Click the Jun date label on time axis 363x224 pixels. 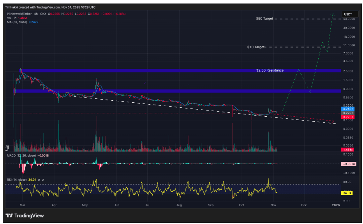(x=117, y=205)
